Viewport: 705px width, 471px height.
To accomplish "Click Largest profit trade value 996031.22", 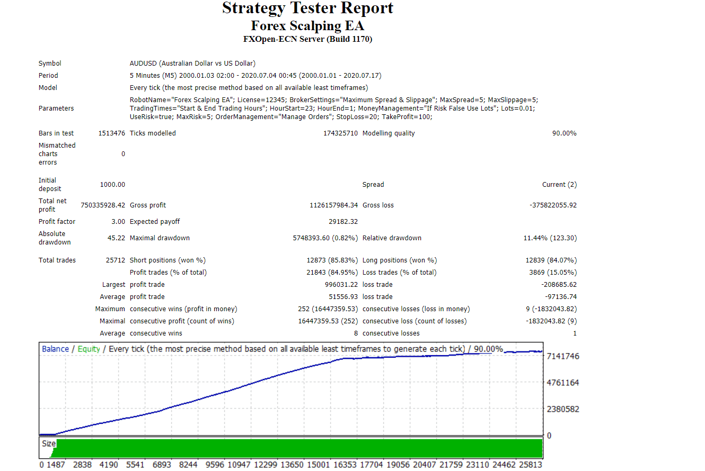I will (342, 285).
